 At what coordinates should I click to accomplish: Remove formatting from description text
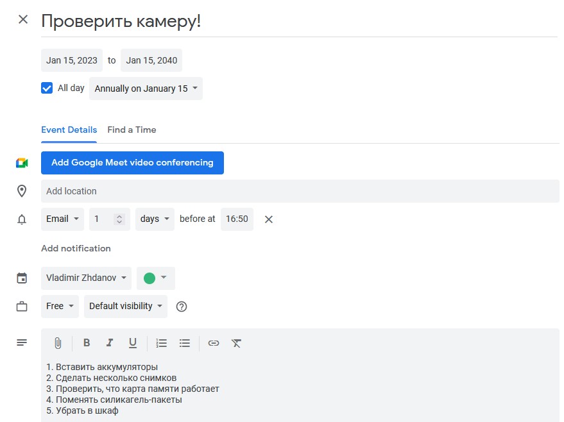click(236, 343)
